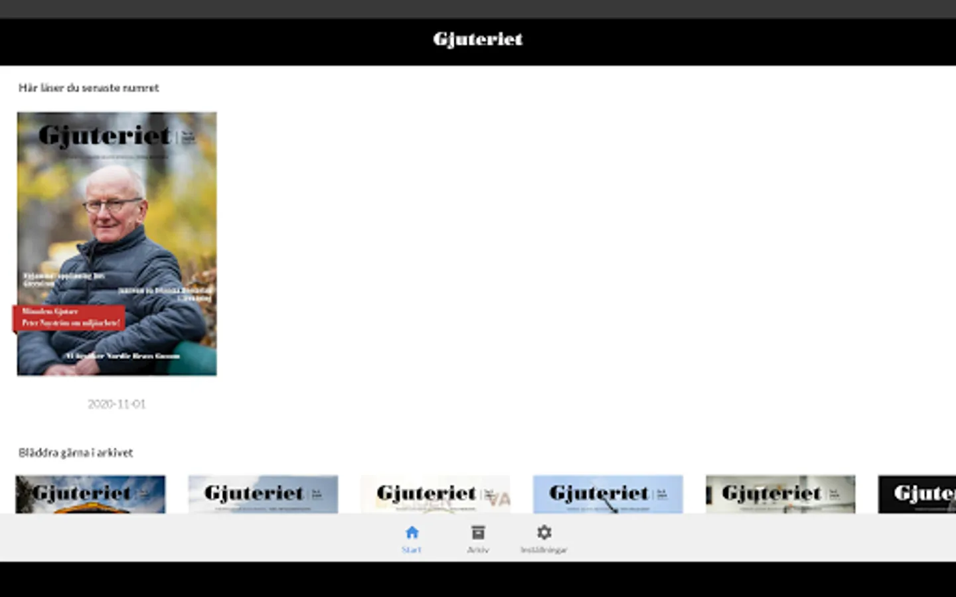This screenshot has width=956, height=597.
Task: Open the Arkiv archive box icon
Action: tap(478, 532)
